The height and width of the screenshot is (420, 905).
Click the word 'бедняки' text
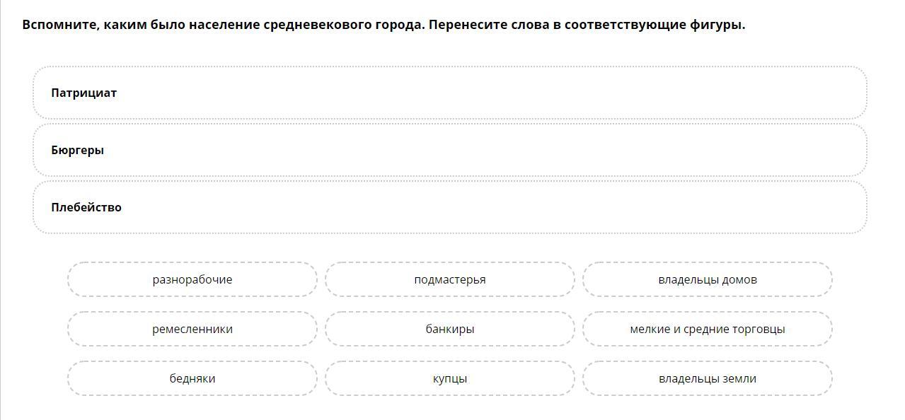(x=192, y=378)
